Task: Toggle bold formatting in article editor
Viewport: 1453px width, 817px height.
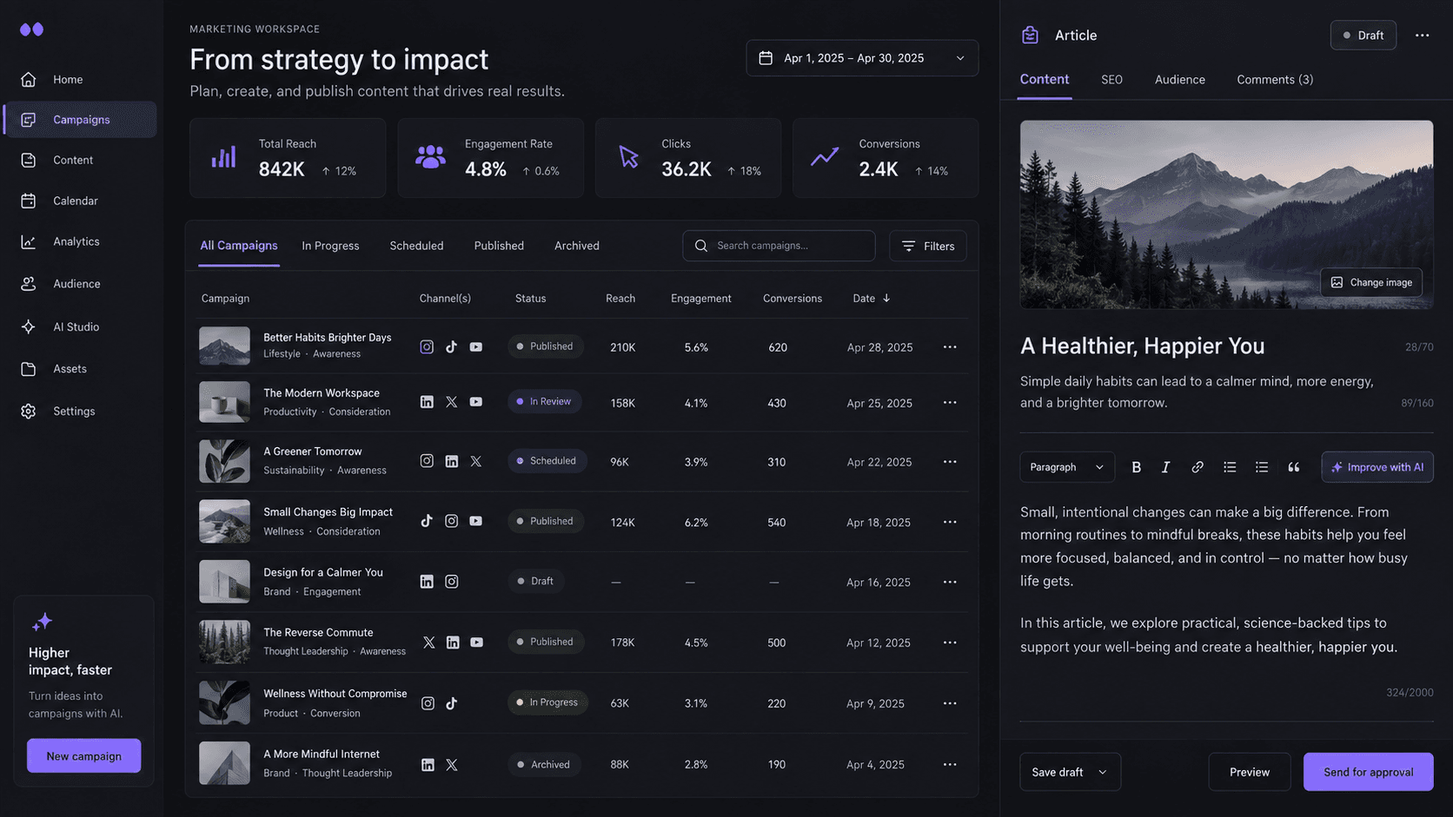Action: point(1136,467)
